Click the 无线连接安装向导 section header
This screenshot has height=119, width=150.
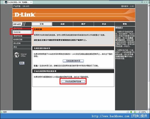pyautogui.click(x=73, y=48)
